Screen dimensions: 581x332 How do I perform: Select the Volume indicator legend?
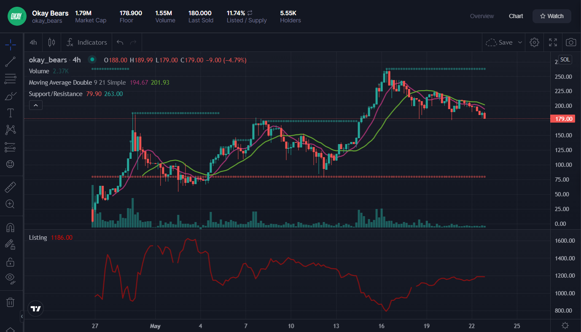click(39, 71)
